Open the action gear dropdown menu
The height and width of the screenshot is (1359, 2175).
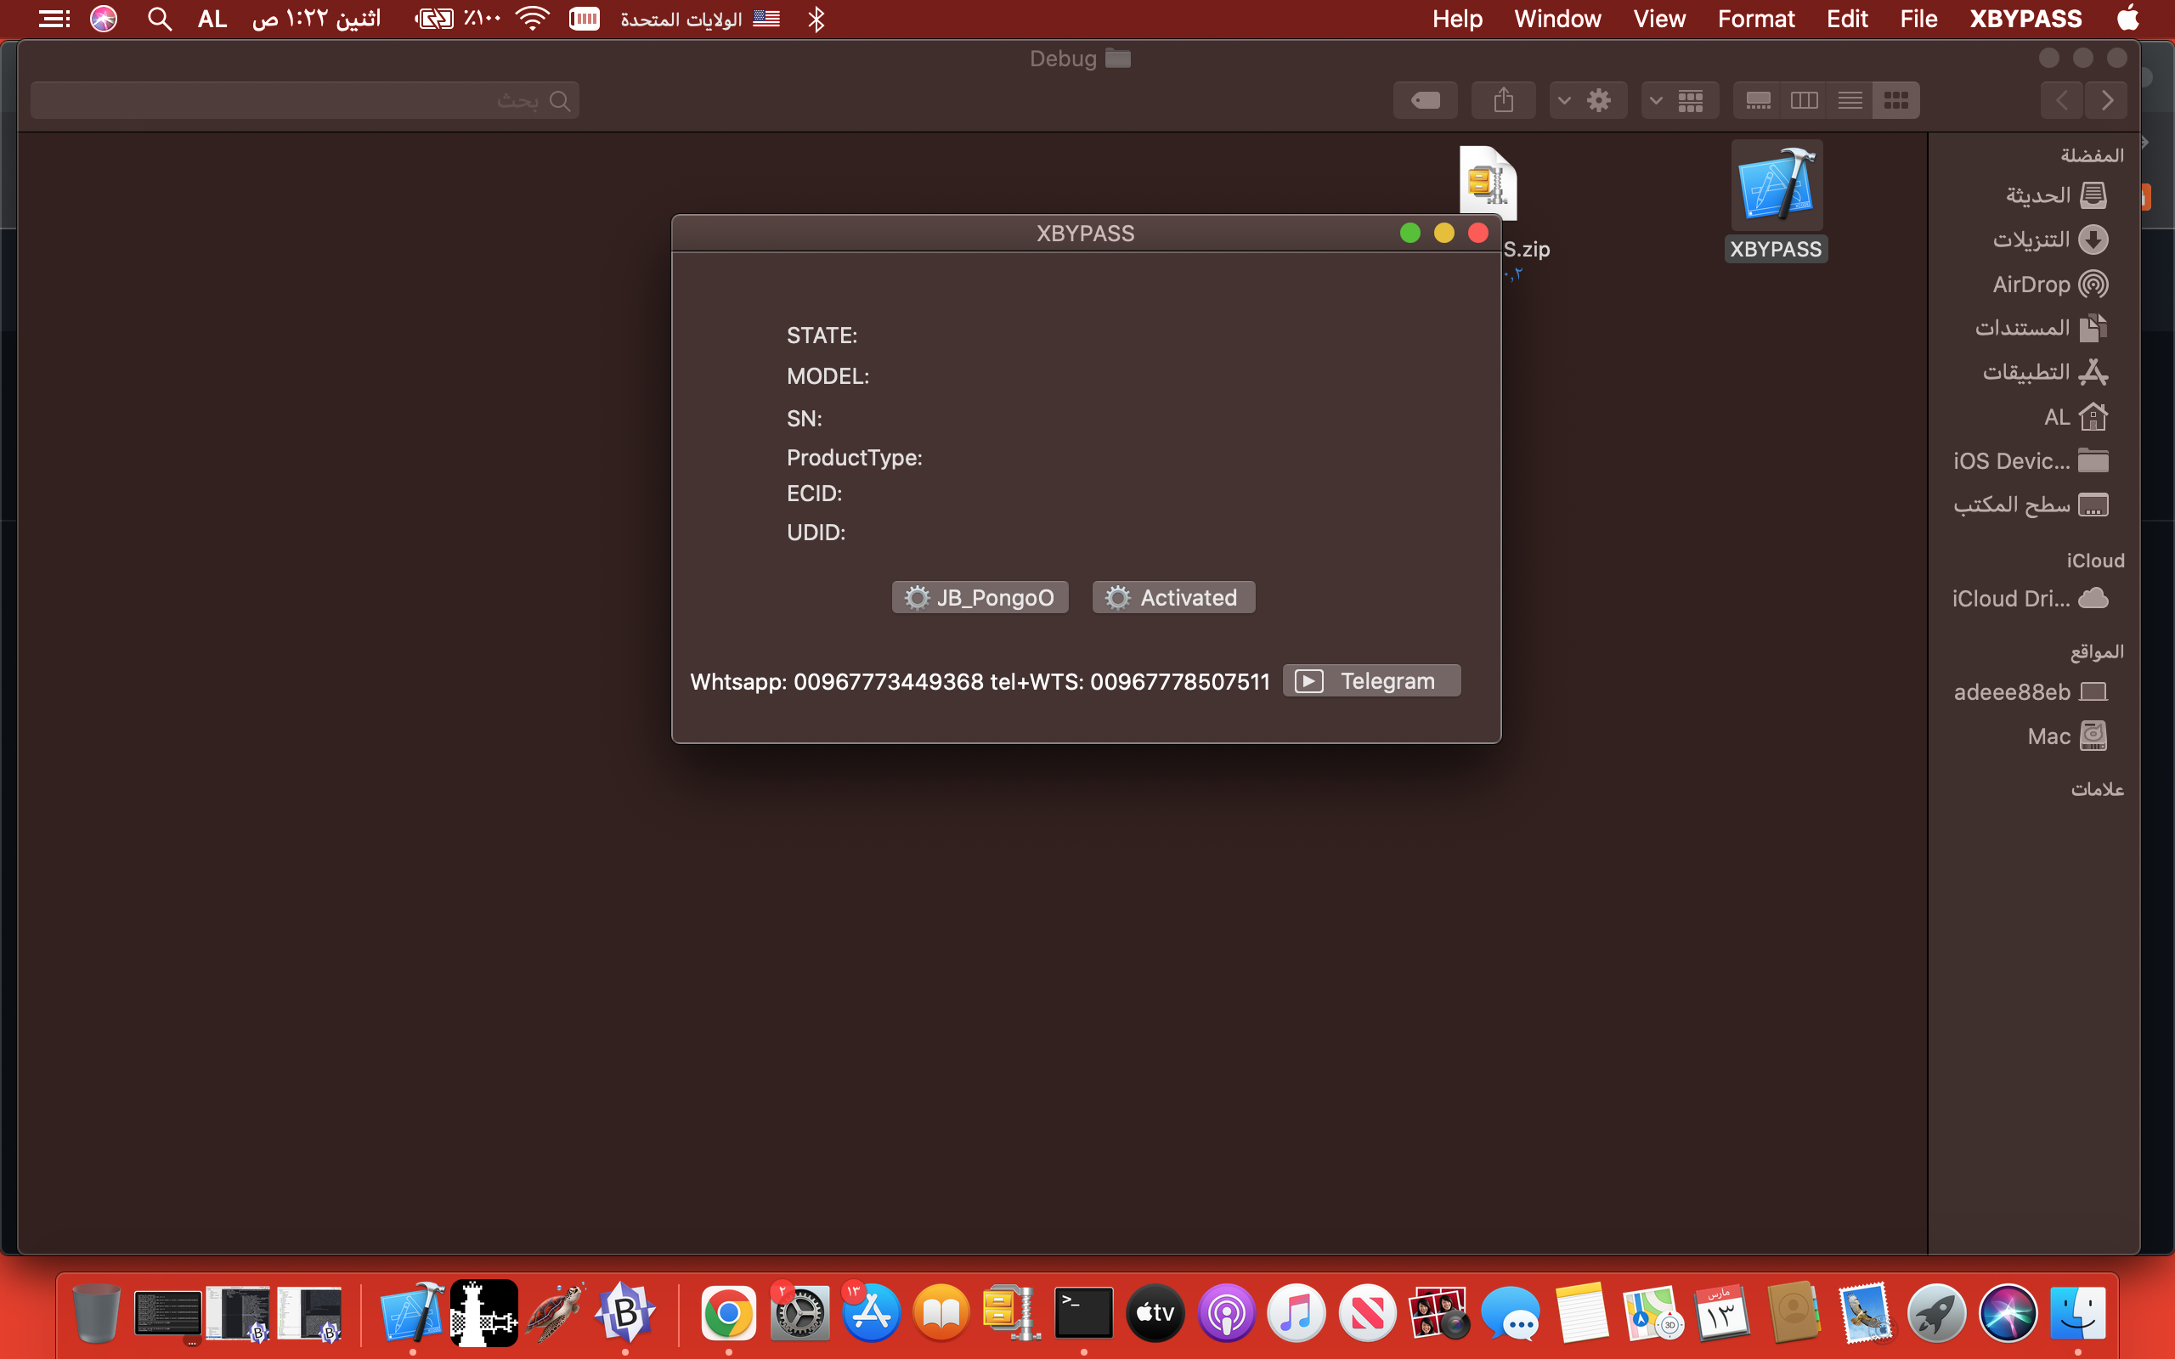1600,99
